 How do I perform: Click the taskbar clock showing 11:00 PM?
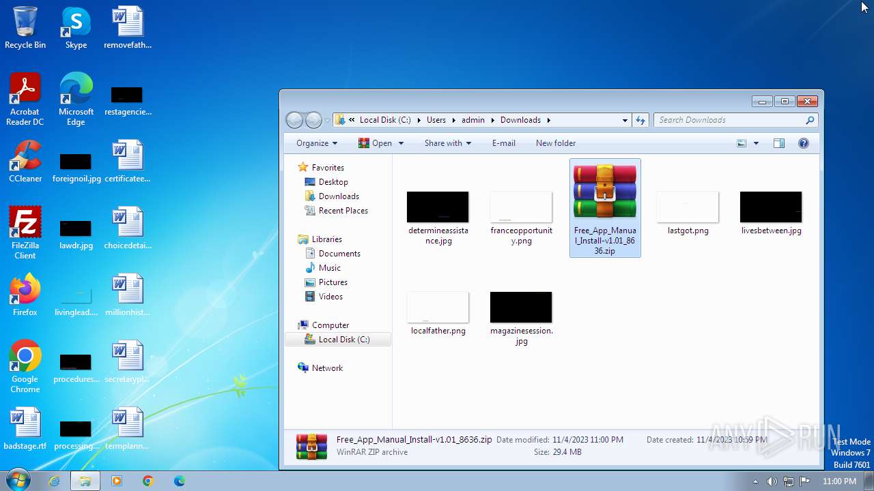pyautogui.click(x=839, y=481)
